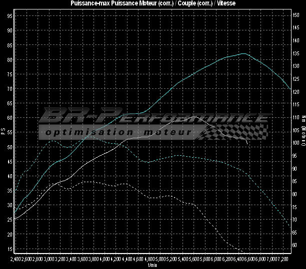Click the 2,400 tick on the x-axis
The width and height of the screenshot is (306, 269).
click(15, 260)
